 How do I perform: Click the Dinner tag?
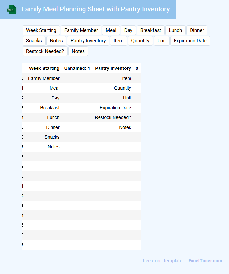pyautogui.click(x=197, y=30)
